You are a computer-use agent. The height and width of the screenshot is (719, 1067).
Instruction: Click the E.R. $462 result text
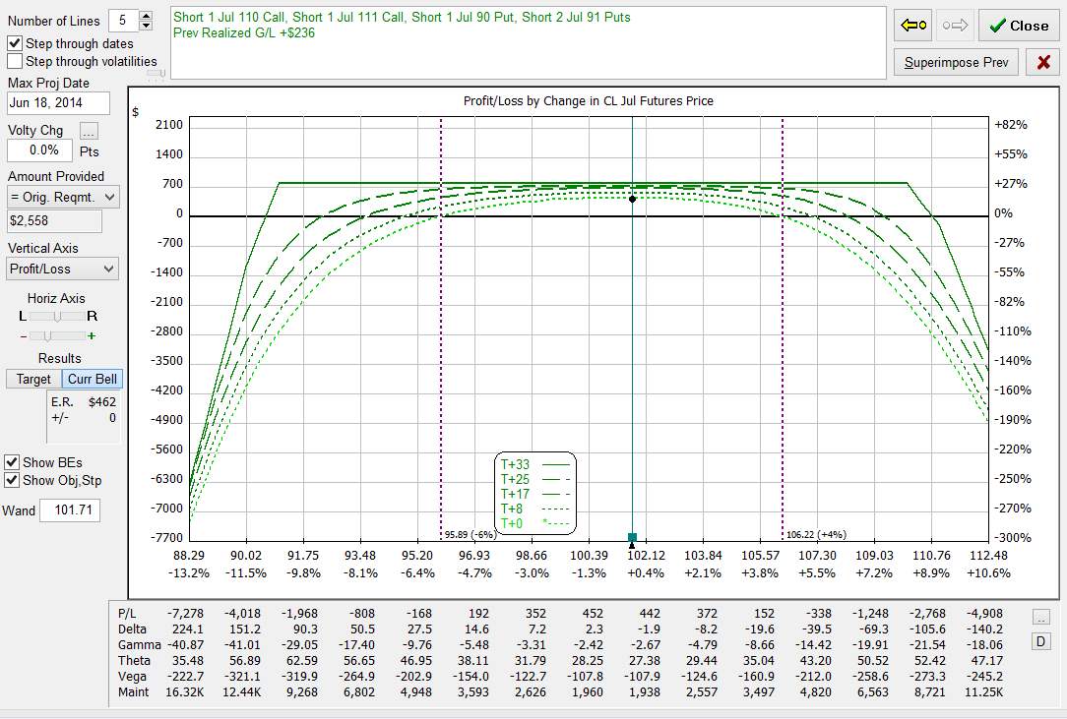tap(84, 402)
